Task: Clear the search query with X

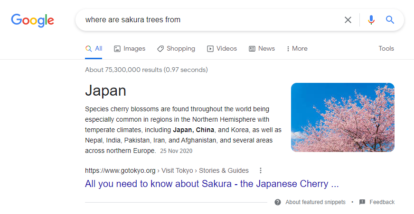Action: [x=348, y=20]
